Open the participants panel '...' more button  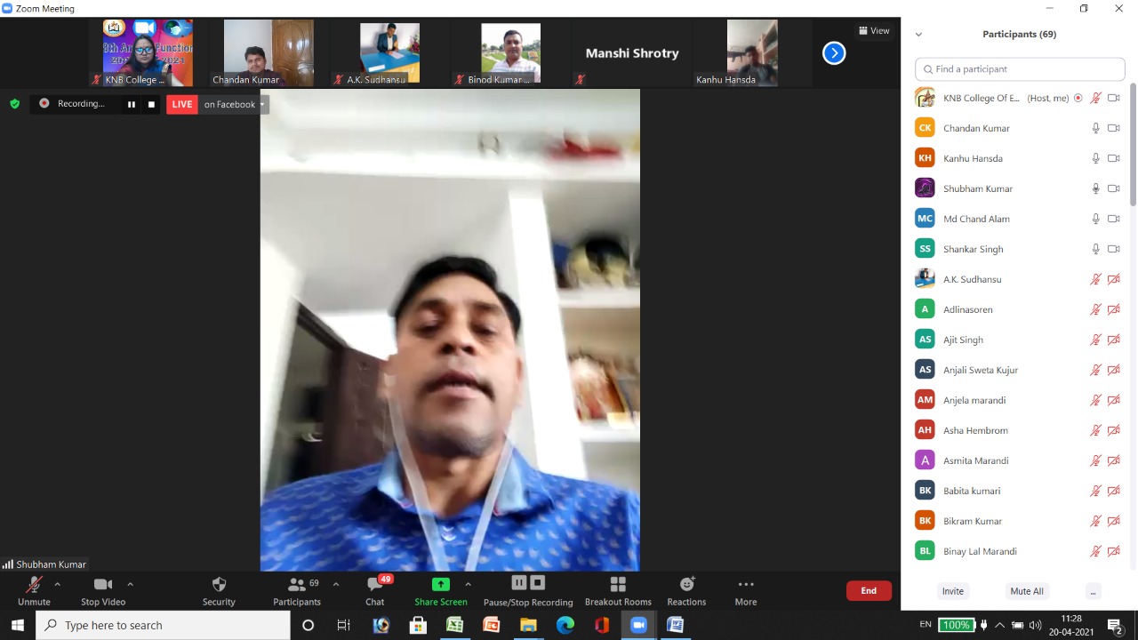(1094, 591)
